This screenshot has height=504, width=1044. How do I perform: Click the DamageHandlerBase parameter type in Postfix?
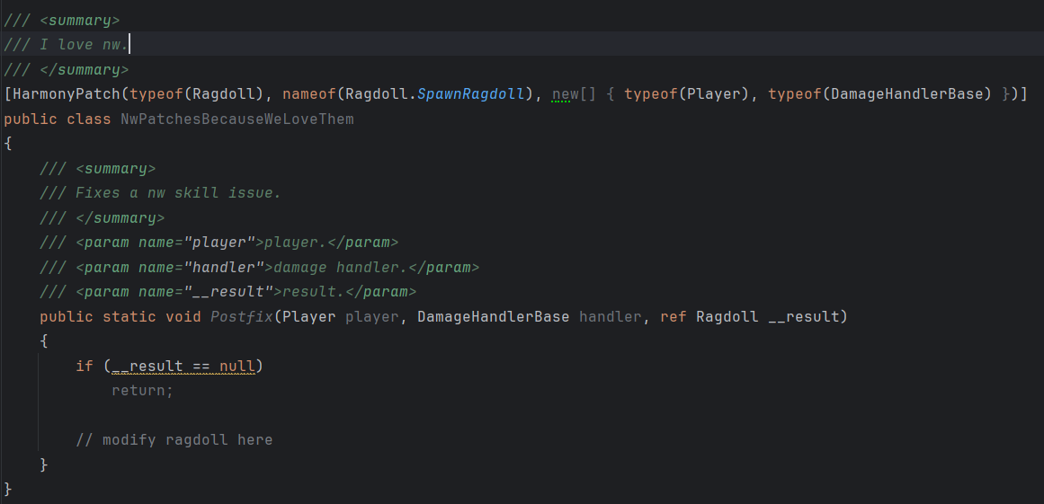pos(494,317)
